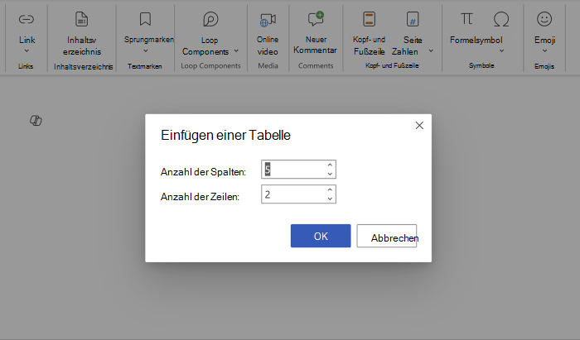Open the omega Symbol icon
580x340 pixels.
[x=501, y=19]
